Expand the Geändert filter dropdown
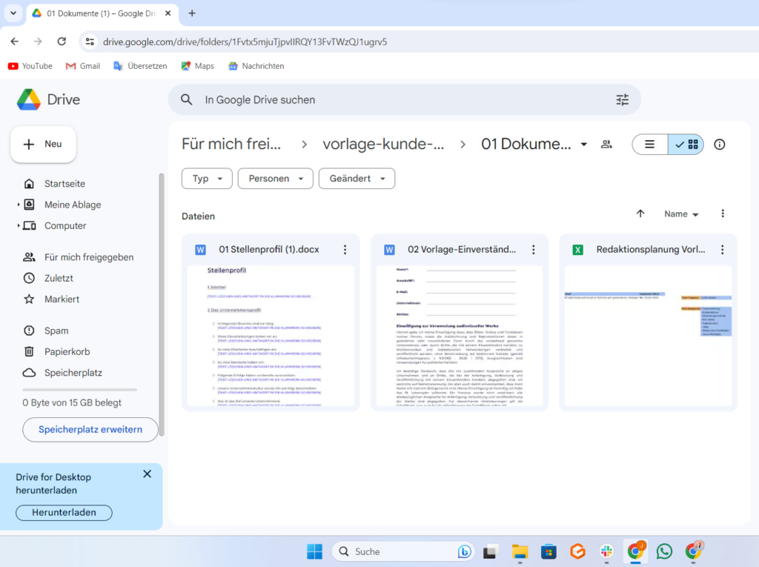 (357, 179)
